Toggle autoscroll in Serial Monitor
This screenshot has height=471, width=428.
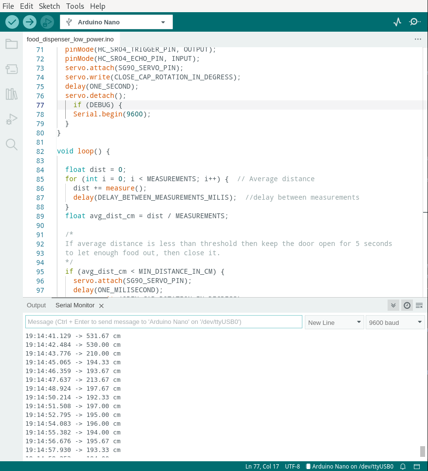point(393,305)
